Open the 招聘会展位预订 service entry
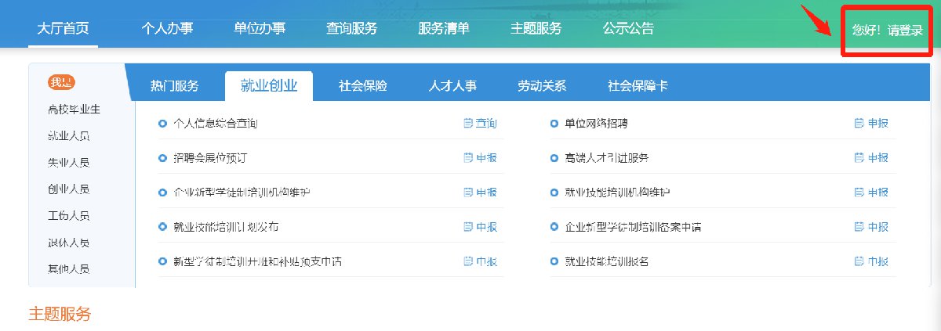Screen dimensions: 941x331 point(209,158)
